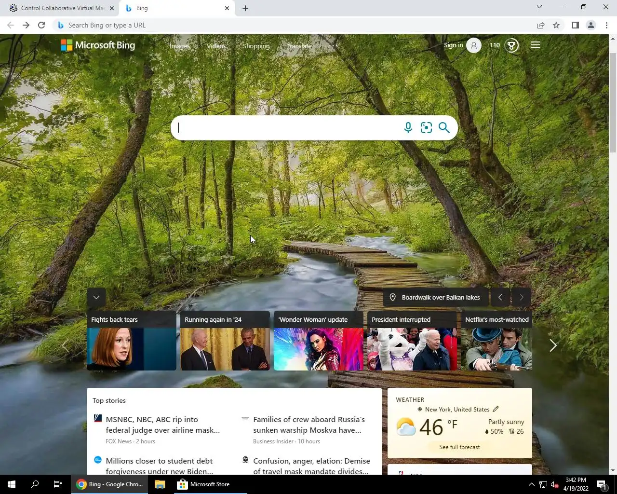
Task: Show hidden tray icons chevron
Action: point(532,484)
